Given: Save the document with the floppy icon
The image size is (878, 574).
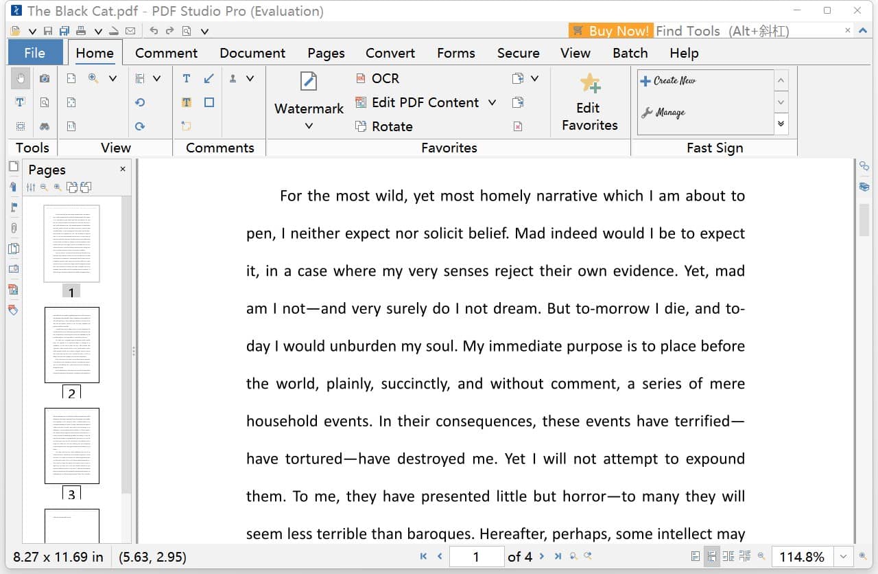Looking at the screenshot, I should tap(48, 31).
